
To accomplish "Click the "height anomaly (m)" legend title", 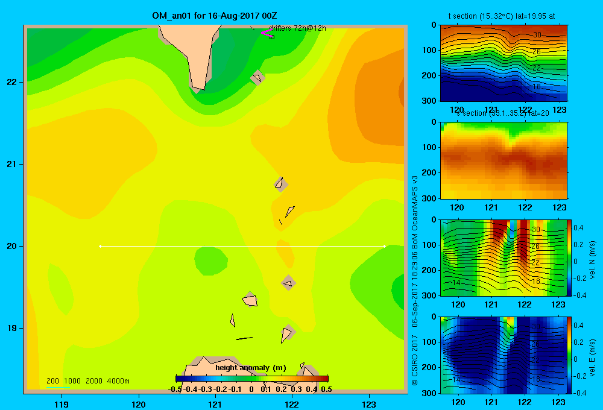I will [x=251, y=368].
